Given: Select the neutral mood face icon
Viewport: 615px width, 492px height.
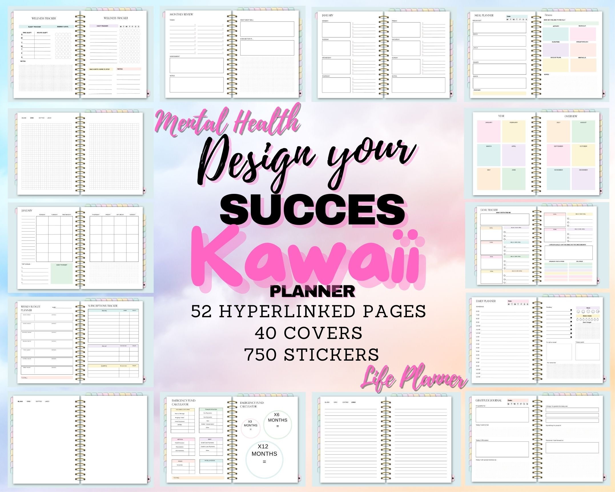Looking at the screenshot, I should 588,312.
